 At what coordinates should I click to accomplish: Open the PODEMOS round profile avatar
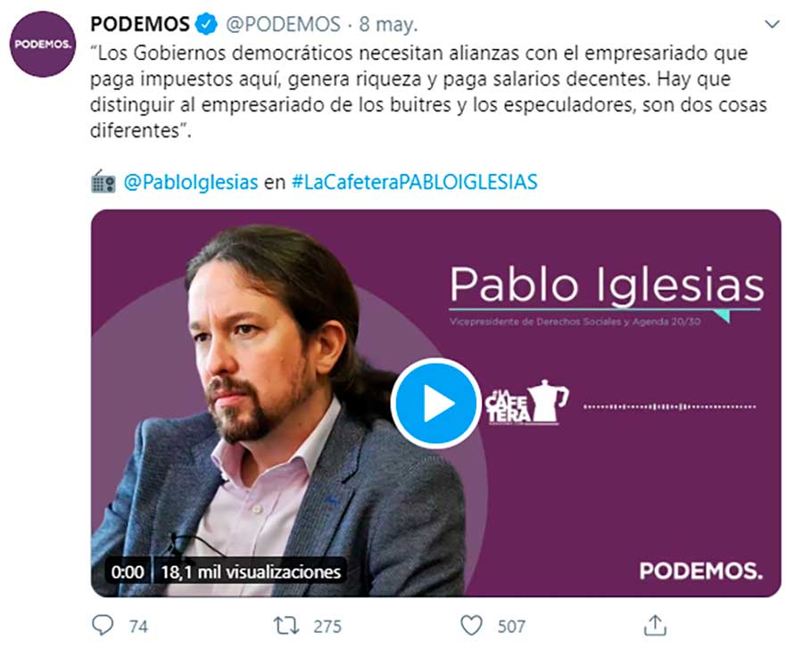(43, 44)
